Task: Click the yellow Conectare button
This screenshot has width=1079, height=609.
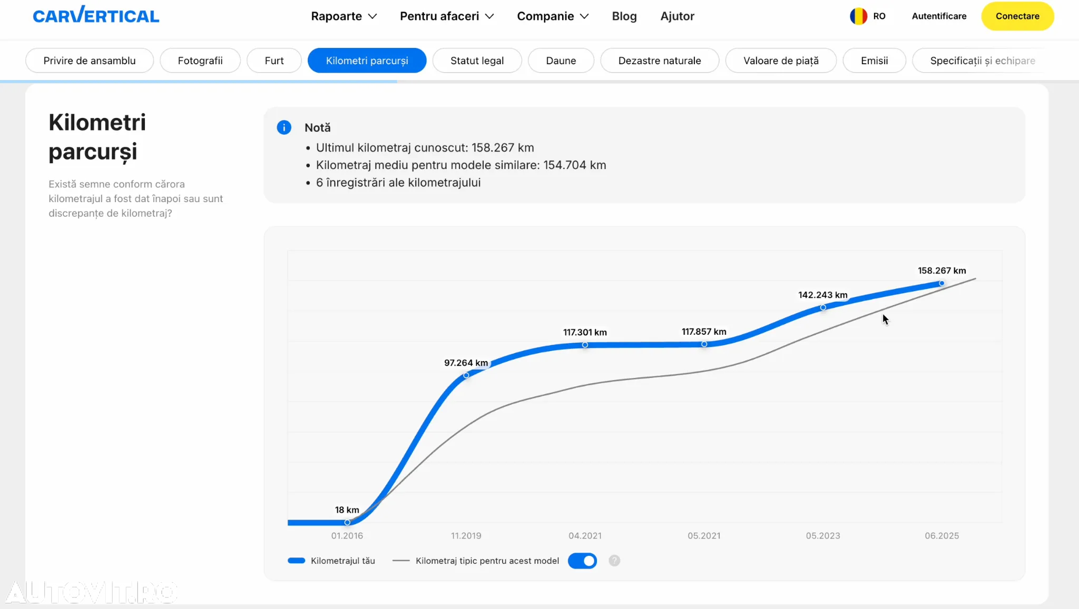Action: tap(1017, 16)
